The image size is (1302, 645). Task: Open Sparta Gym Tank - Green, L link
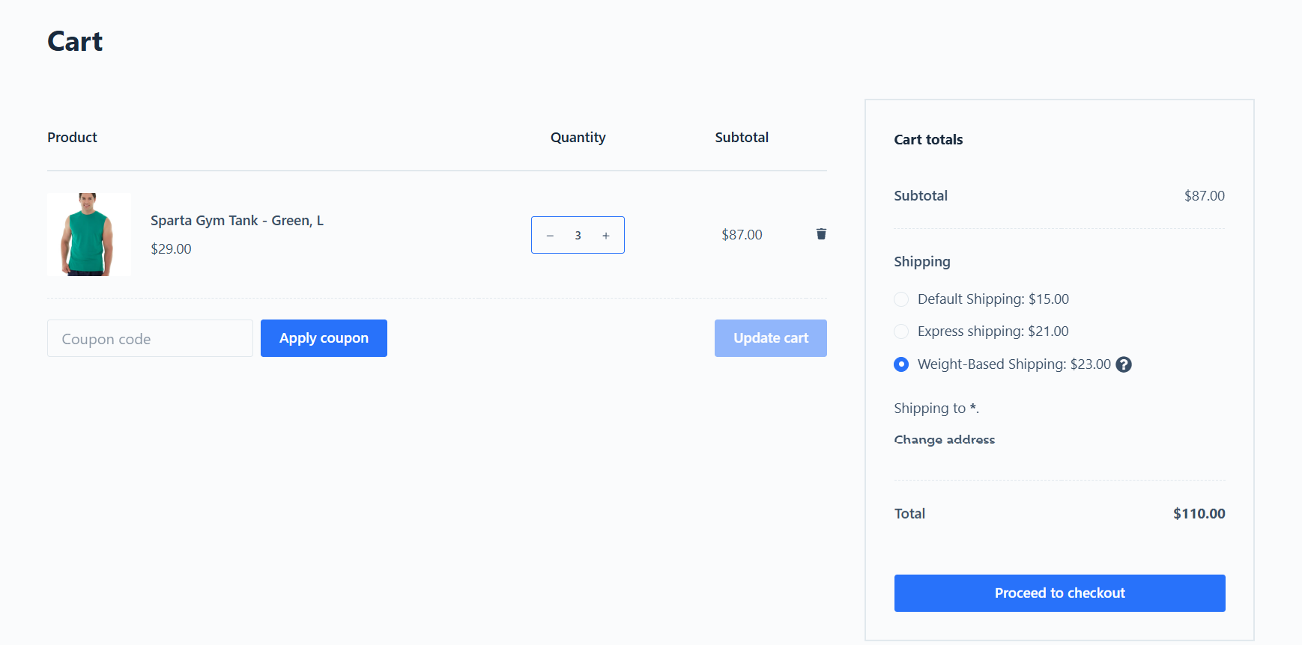pyautogui.click(x=237, y=221)
